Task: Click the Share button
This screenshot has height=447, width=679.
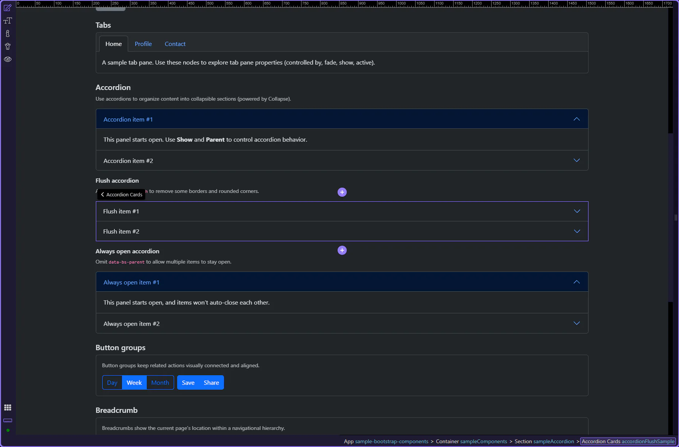Action: click(211, 383)
